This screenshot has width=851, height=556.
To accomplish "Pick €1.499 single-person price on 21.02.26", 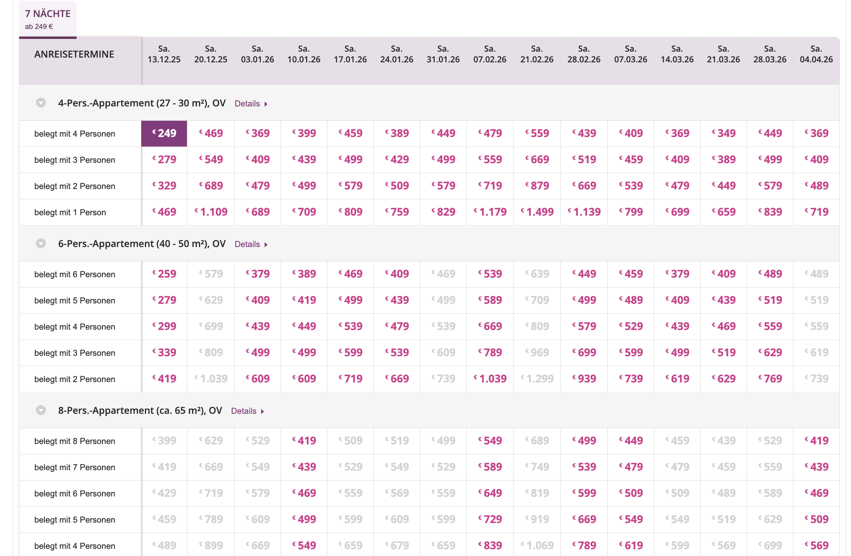I will (x=537, y=212).
